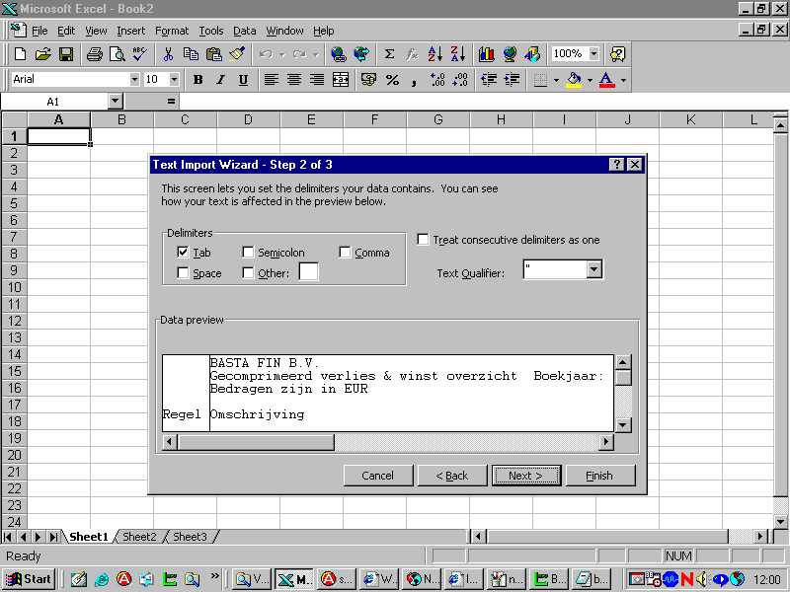
Task: Click the Other delimiter text field
Action: click(309, 272)
